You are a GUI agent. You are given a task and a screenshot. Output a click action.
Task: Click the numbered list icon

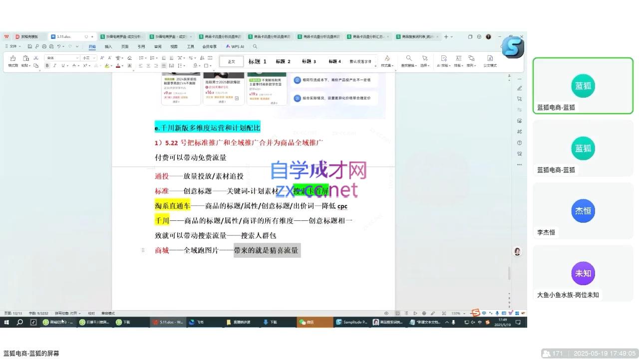[152, 58]
